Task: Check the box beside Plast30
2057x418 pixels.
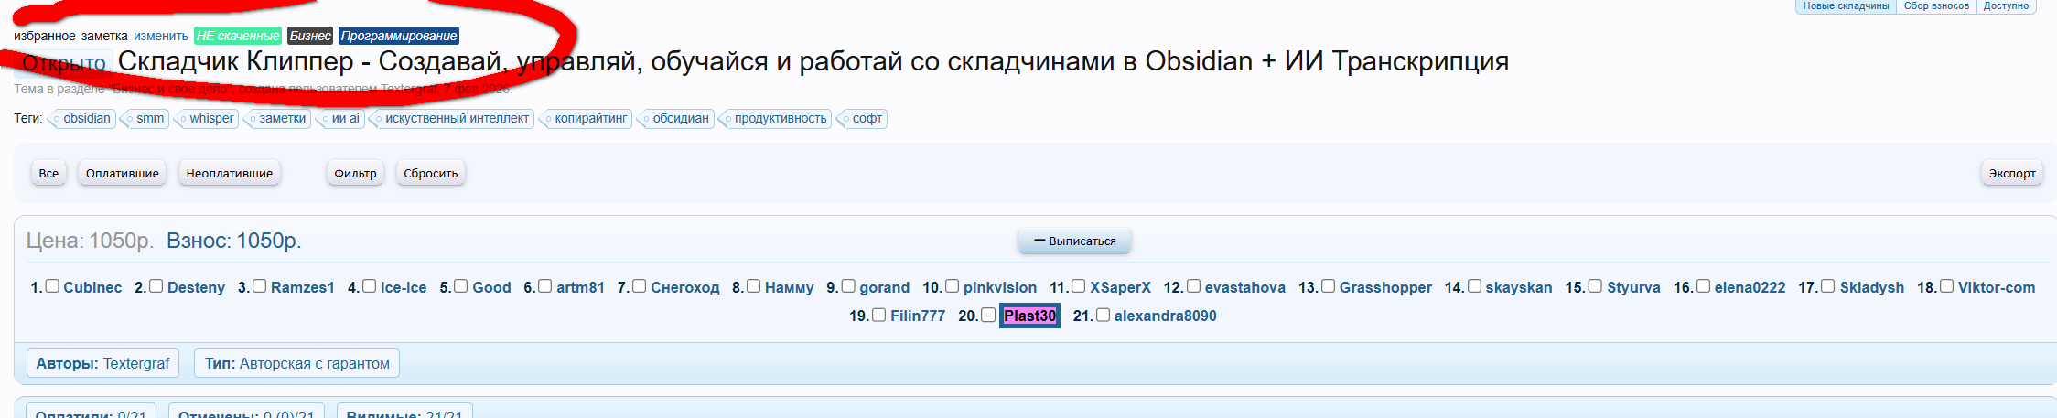Action: pyautogui.click(x=988, y=315)
